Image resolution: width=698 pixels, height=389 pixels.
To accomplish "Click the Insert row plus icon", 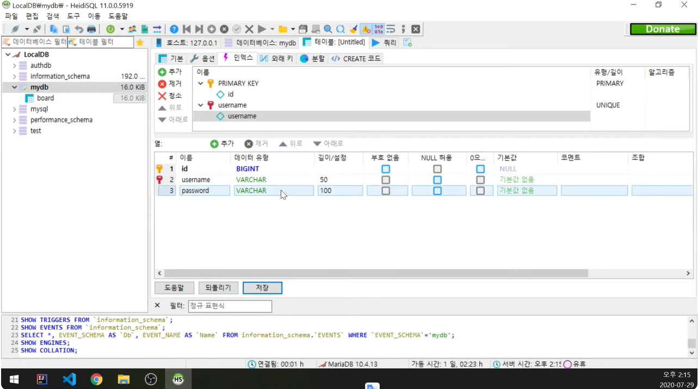I will tap(212, 29).
